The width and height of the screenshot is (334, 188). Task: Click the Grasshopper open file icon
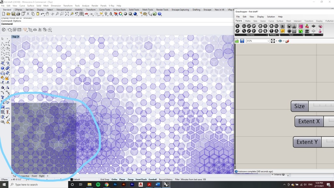pyautogui.click(x=237, y=41)
